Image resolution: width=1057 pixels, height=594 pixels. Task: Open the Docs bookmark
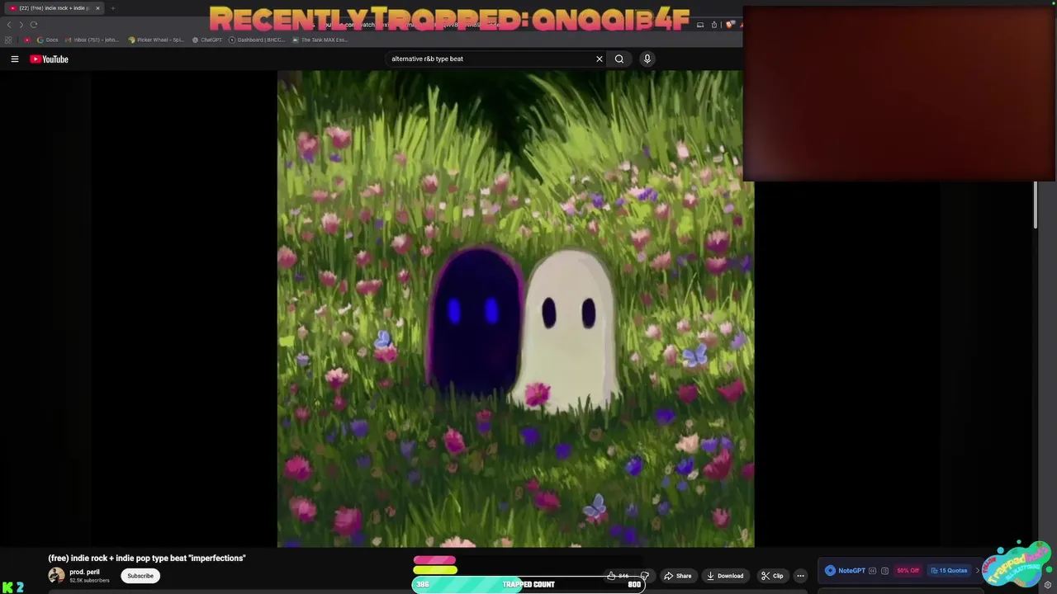click(47, 40)
